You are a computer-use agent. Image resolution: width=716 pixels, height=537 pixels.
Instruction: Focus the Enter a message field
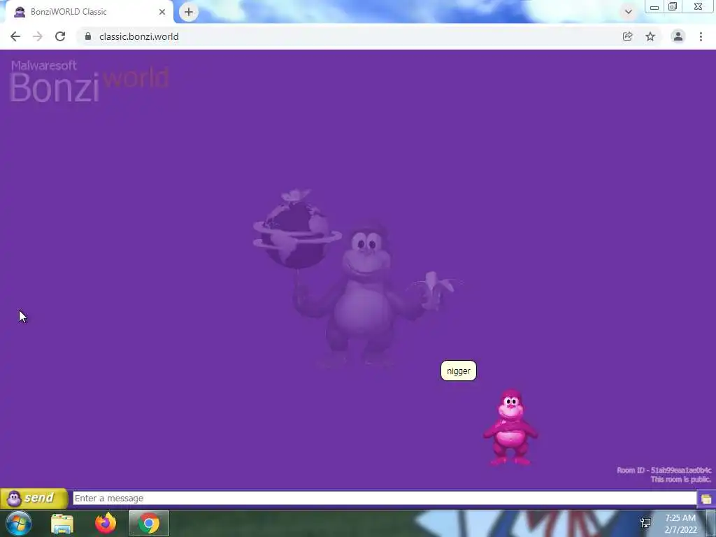pos(385,498)
